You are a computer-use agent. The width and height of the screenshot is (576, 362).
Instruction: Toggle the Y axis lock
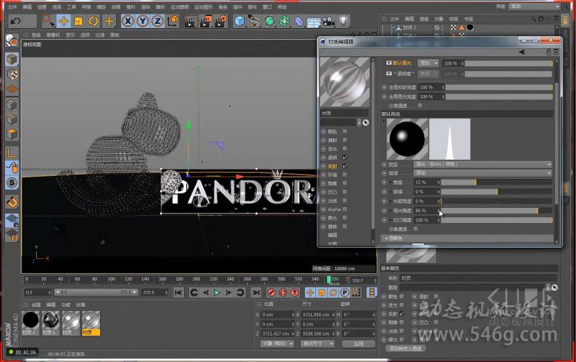pos(142,21)
